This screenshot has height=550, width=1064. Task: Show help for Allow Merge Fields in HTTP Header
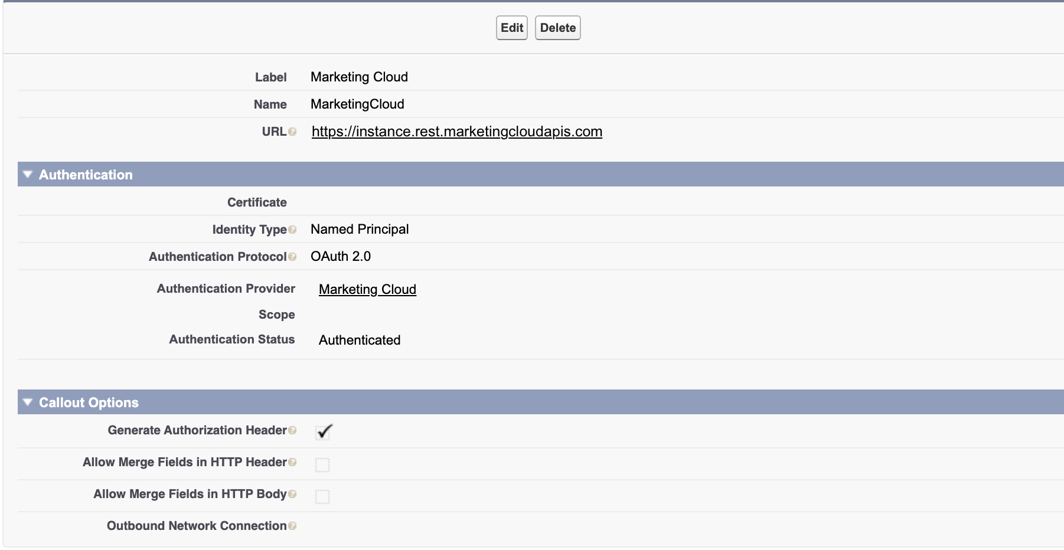tap(292, 463)
